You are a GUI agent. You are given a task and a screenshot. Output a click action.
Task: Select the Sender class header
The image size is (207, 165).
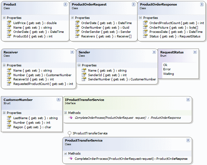coord(84,52)
